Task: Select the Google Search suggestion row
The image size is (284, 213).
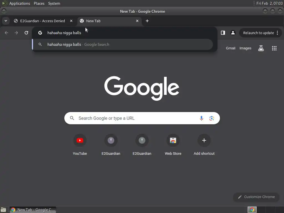Action: tap(123, 44)
